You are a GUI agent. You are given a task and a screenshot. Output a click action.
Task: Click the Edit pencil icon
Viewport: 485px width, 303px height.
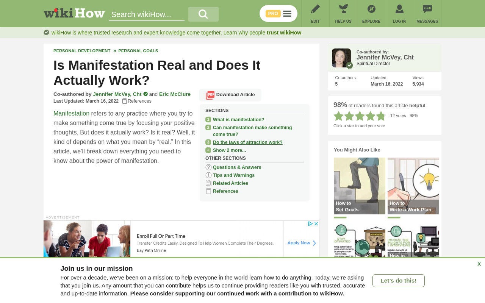[315, 9]
